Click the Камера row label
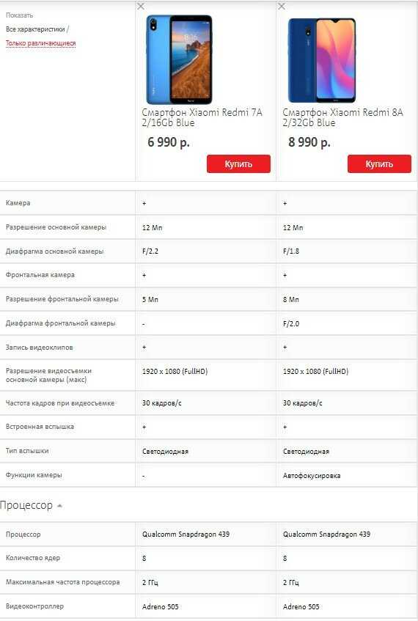Viewport: 418px width, 621px height. (18, 203)
